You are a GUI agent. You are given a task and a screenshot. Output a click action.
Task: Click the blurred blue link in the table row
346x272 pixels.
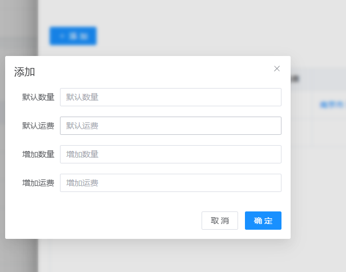point(331,105)
